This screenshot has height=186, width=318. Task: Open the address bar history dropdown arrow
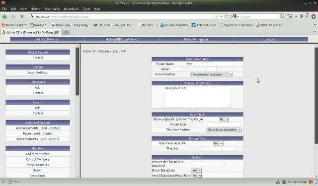[221, 16]
